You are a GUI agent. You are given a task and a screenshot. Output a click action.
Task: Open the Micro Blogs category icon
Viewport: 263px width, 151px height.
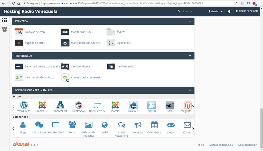click(39, 125)
